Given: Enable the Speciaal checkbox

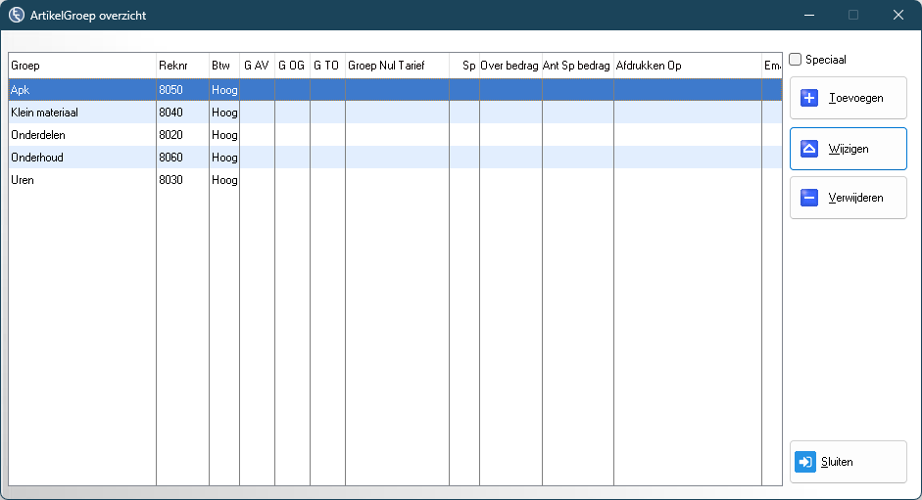Looking at the screenshot, I should pos(796,60).
